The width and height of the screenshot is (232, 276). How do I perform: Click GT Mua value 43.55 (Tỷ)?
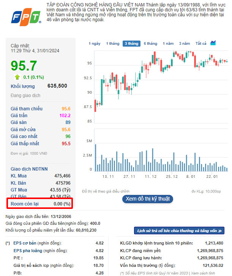pyautogui.click(x=60, y=190)
